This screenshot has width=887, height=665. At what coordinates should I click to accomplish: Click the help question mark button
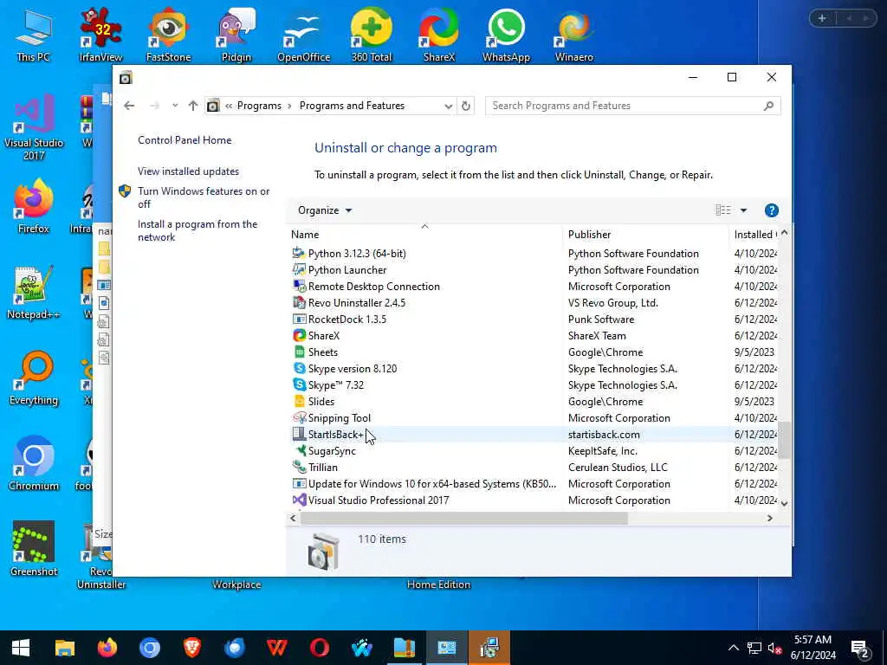click(771, 210)
